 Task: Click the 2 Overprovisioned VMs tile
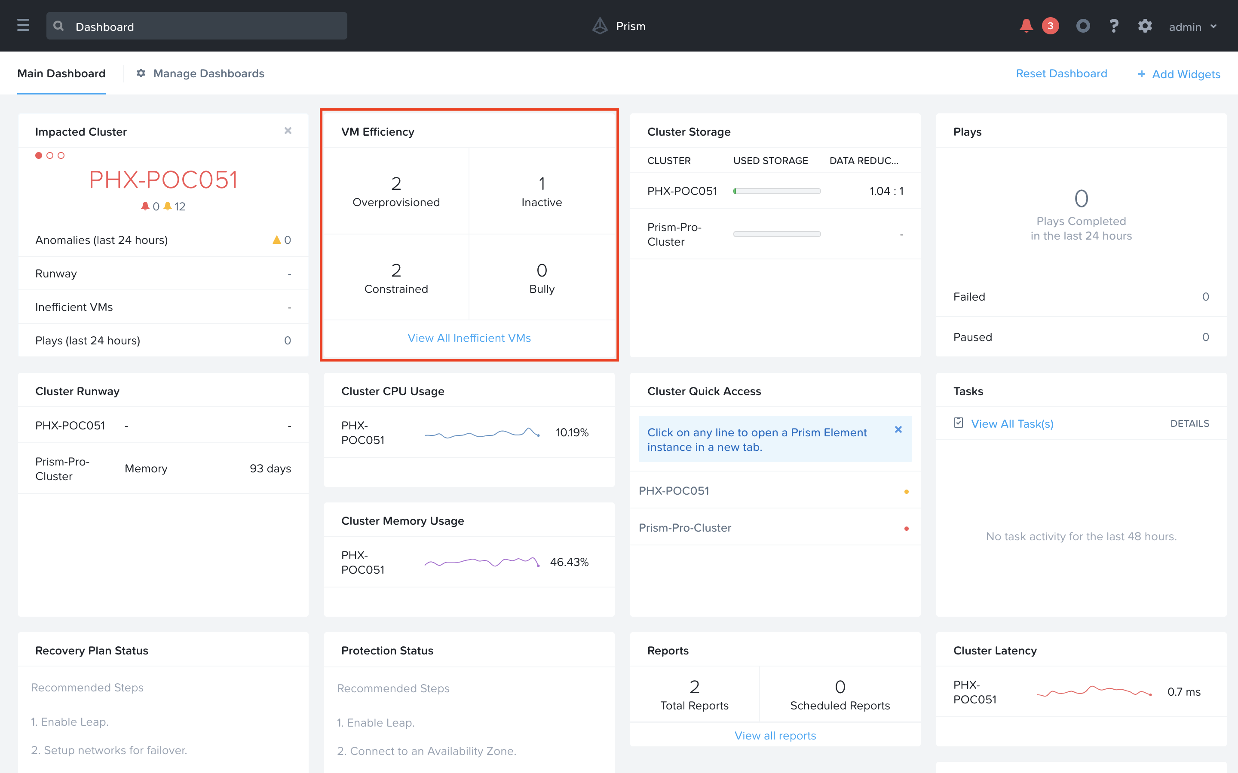click(x=396, y=191)
